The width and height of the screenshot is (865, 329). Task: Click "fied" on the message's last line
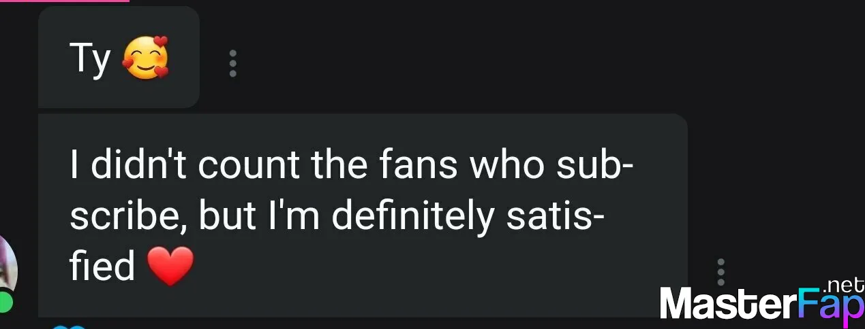(x=102, y=266)
